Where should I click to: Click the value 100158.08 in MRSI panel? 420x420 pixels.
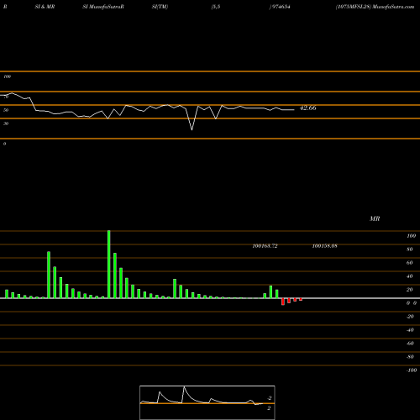(x=324, y=246)
